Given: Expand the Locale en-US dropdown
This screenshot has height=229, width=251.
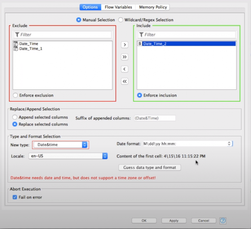Looking at the screenshot, I should [105, 156].
